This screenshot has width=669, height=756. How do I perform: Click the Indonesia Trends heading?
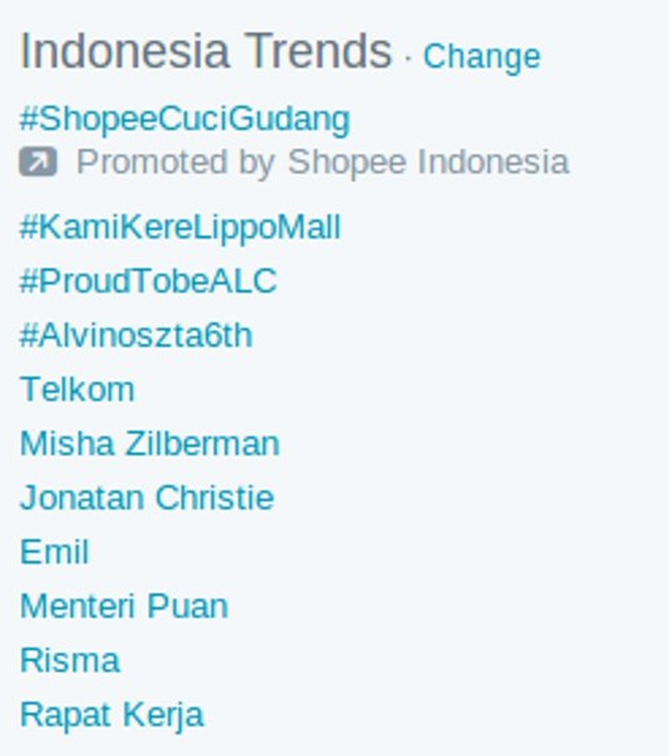[x=206, y=51]
